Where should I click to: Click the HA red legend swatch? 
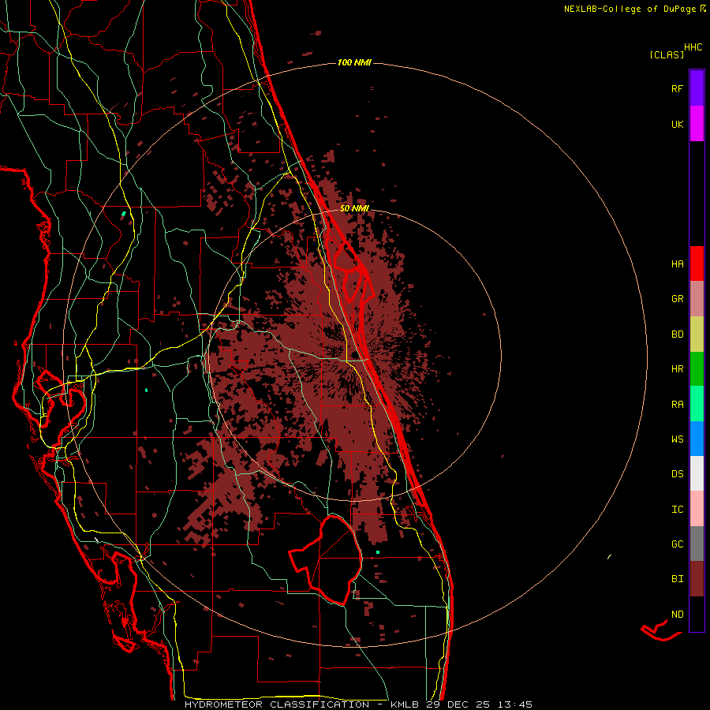pos(697,263)
